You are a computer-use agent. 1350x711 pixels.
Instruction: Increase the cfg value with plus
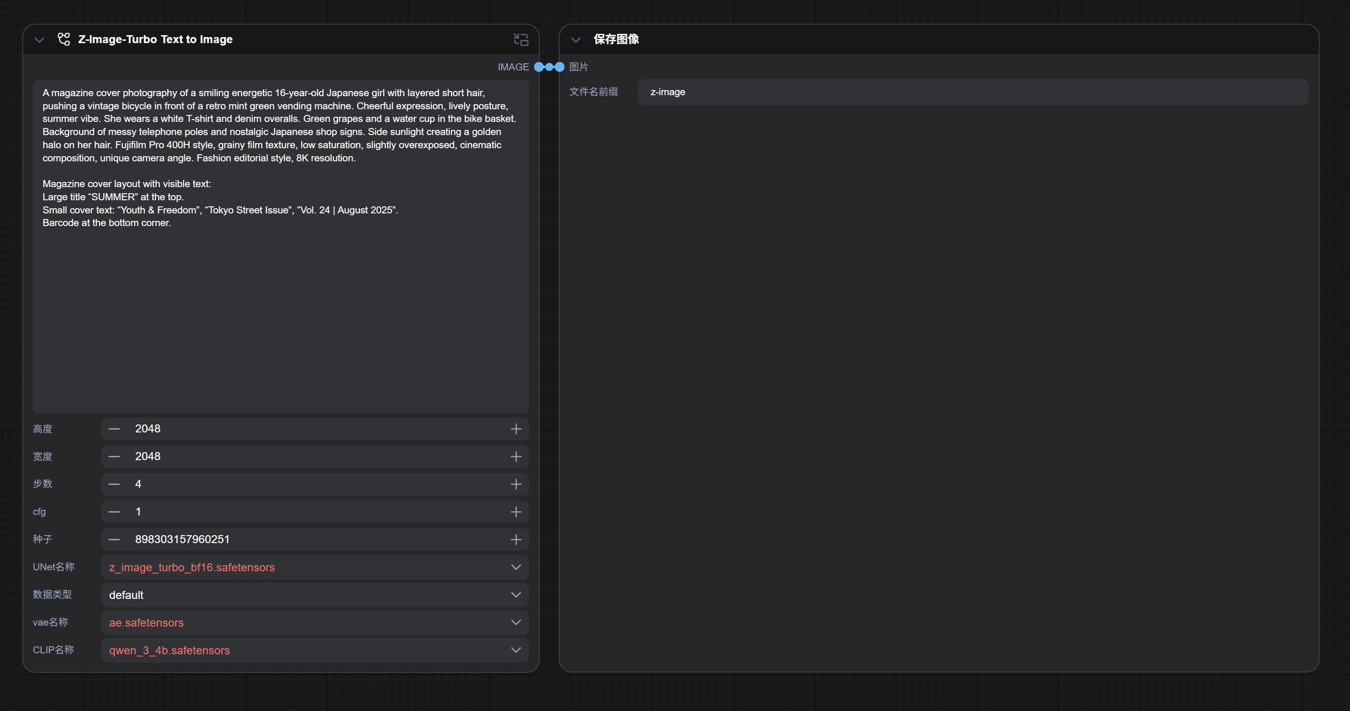pyautogui.click(x=516, y=512)
